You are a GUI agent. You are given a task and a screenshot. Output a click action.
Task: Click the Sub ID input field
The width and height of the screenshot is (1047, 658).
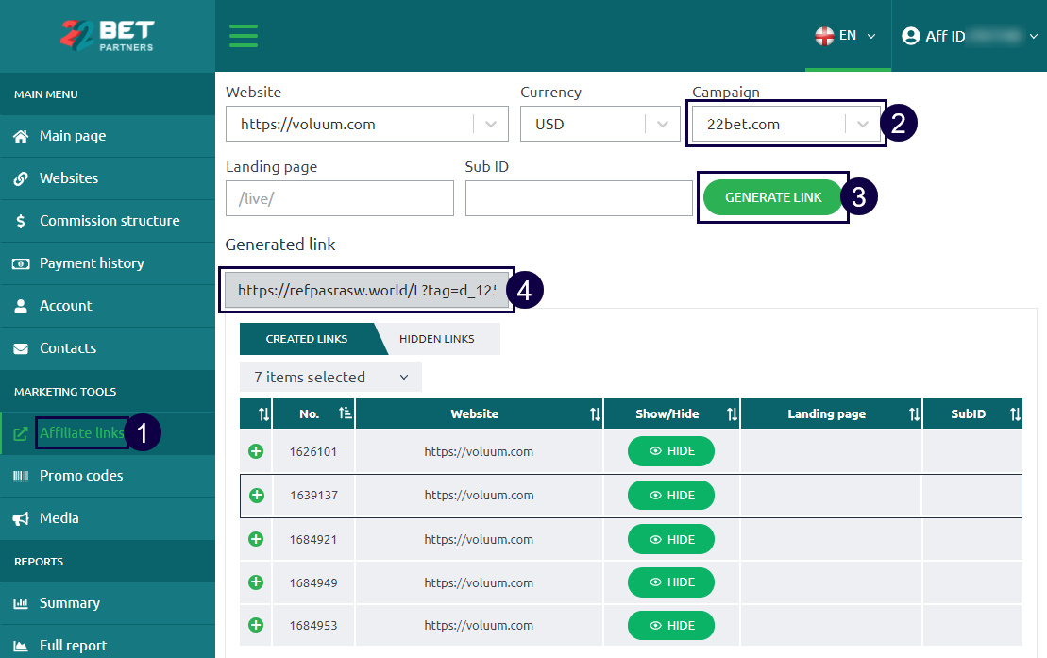click(579, 198)
